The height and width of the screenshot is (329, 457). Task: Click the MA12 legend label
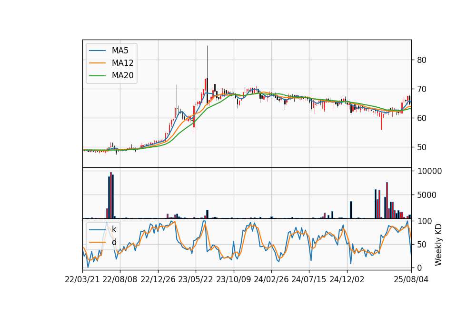[122, 63]
